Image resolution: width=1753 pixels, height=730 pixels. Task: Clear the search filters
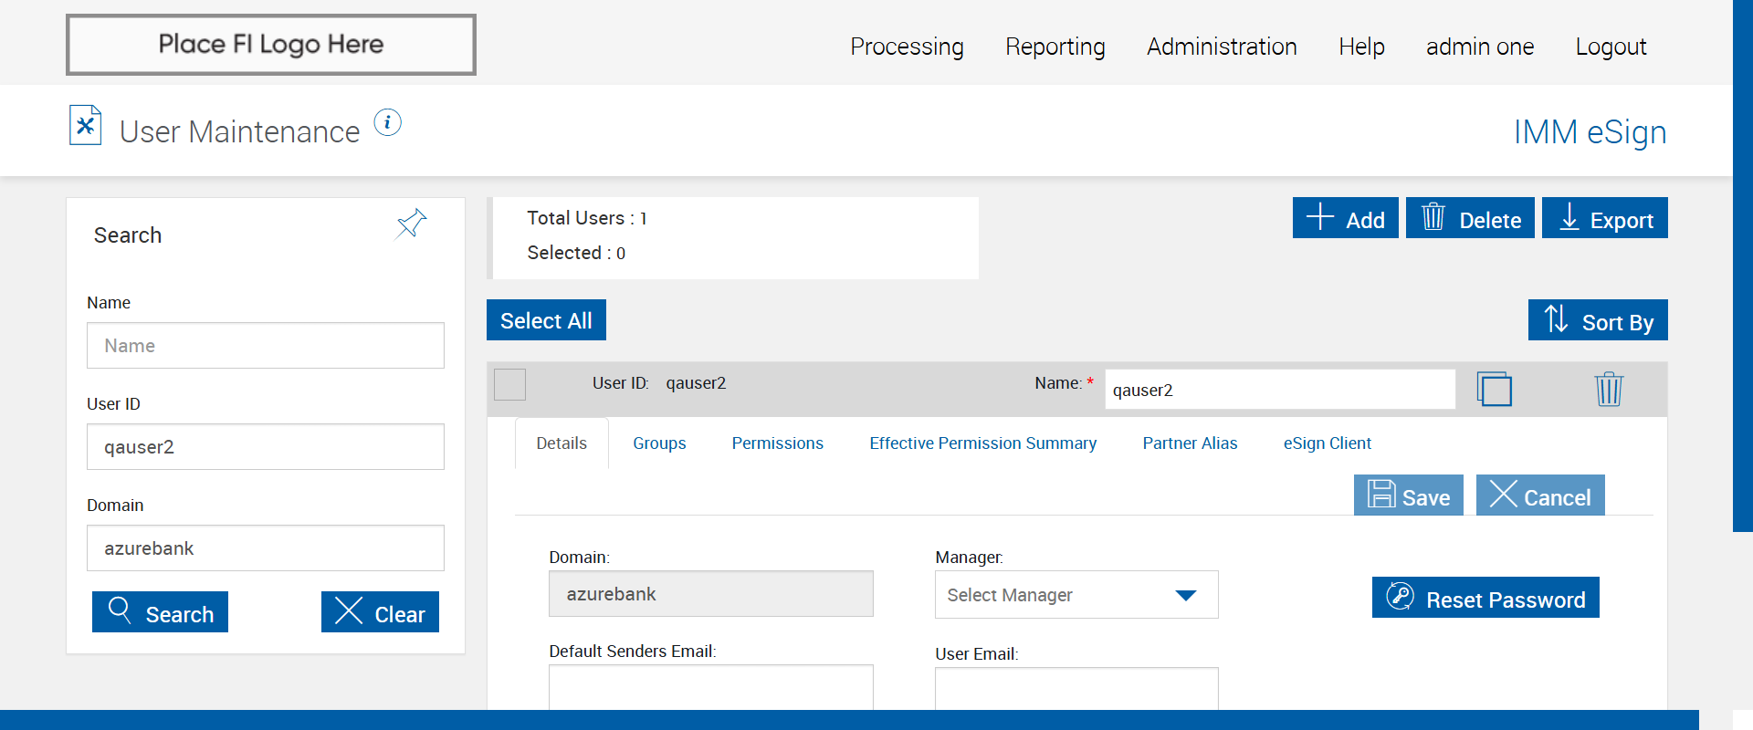tap(380, 612)
